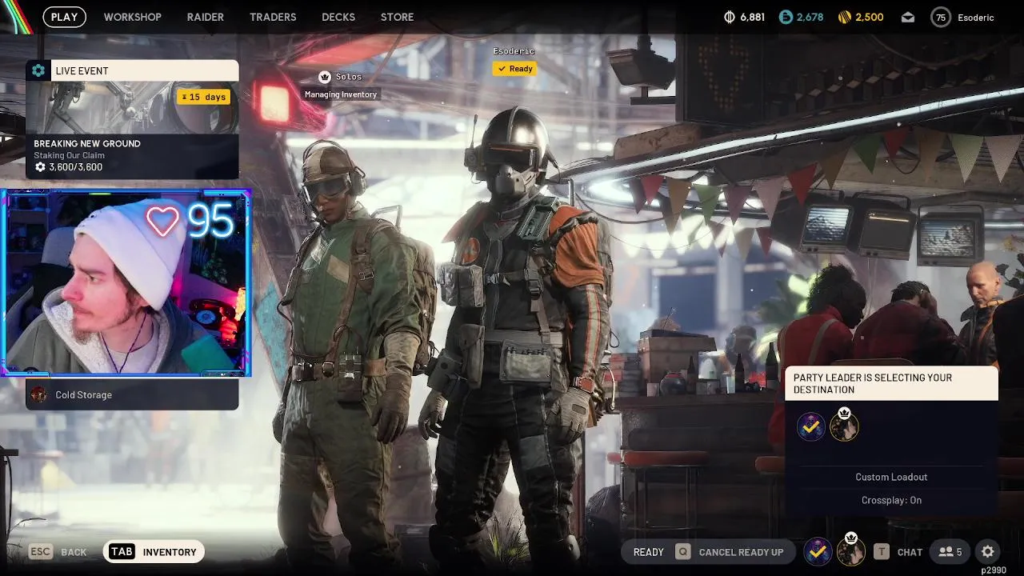
Task: Open the STORE tab
Action: (398, 17)
